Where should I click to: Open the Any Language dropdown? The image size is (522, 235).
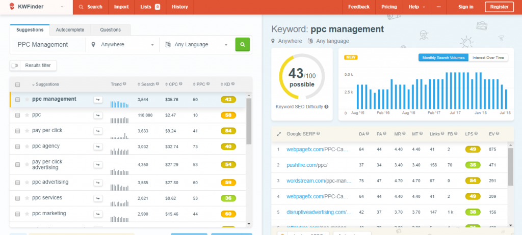tap(196, 45)
